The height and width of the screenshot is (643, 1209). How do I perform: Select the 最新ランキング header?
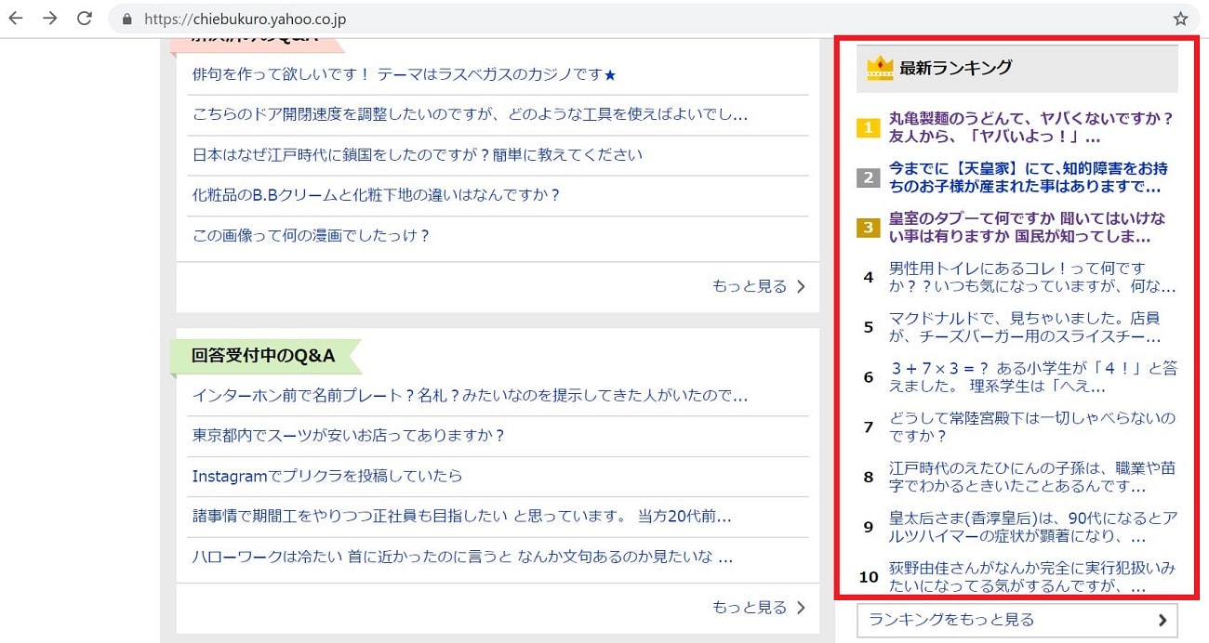[955, 68]
